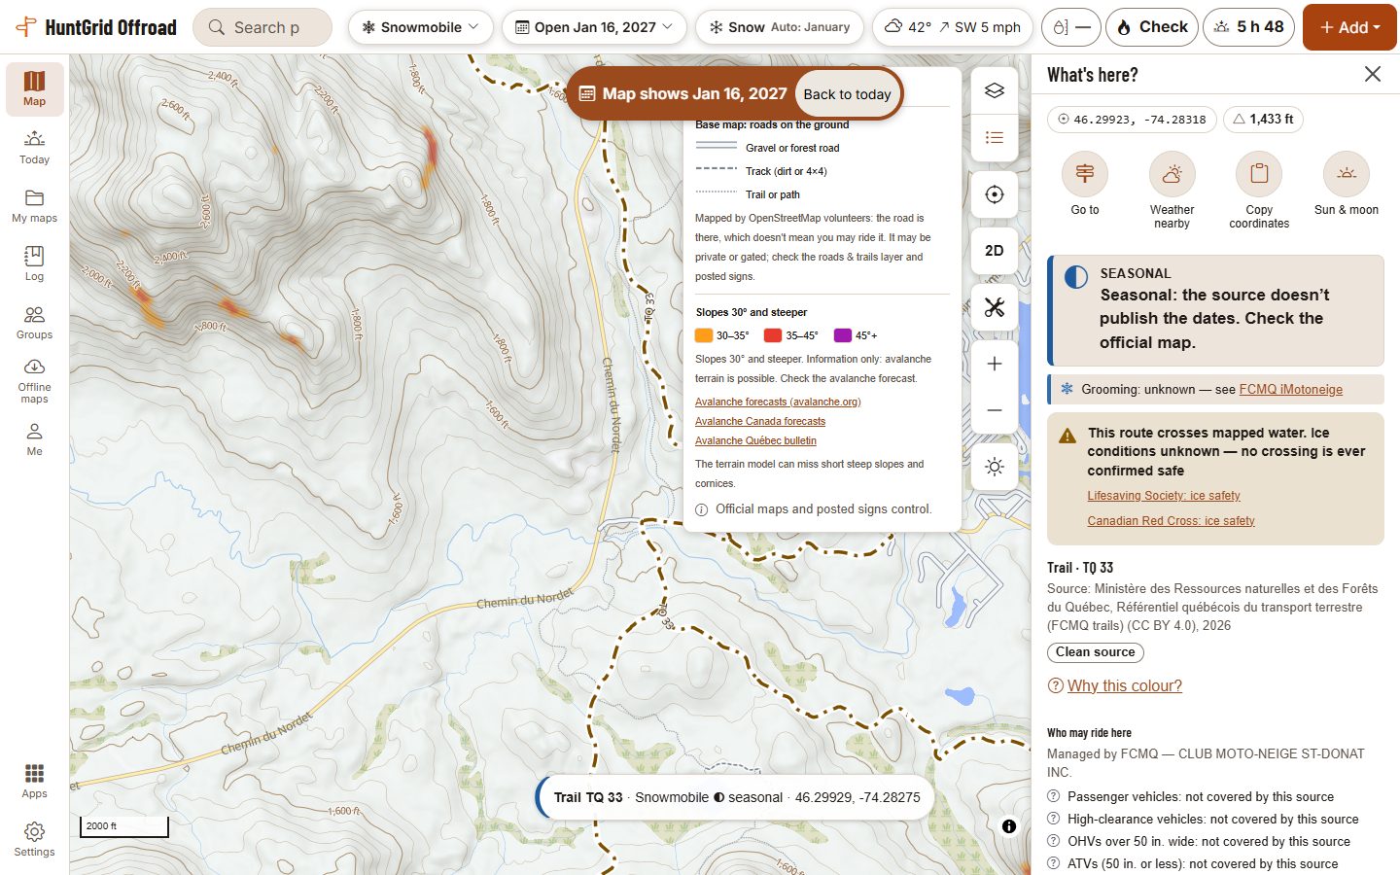Open the Groups sidebar item

(x=34, y=323)
